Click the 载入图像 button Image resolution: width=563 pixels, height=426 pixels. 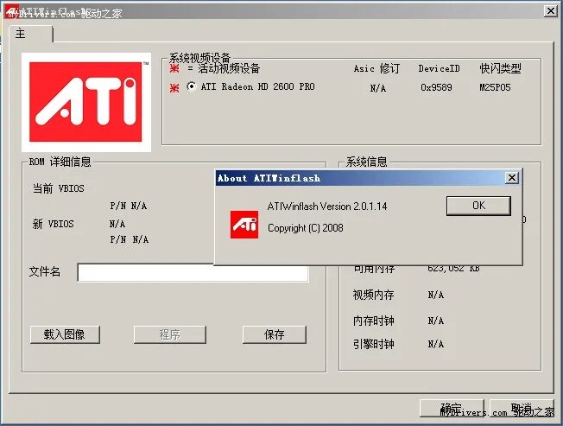[x=65, y=334]
